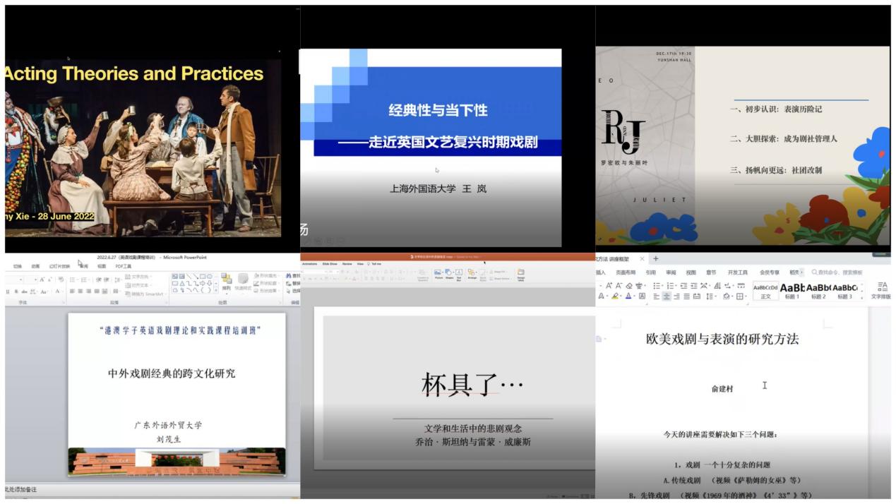Click the increase font size icon in WPS
The height and width of the screenshot is (504, 896).
(609, 286)
